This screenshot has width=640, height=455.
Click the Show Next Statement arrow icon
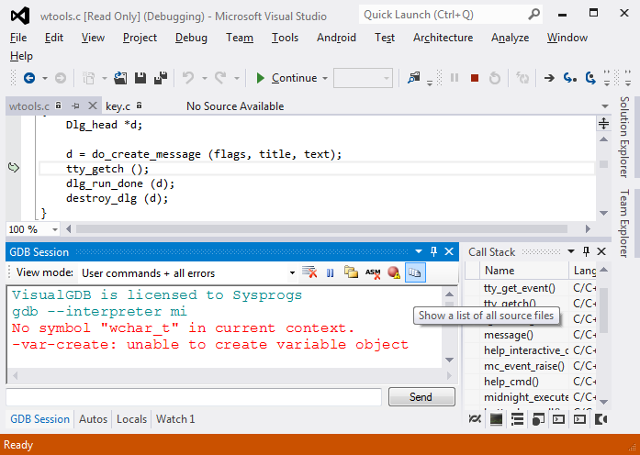tap(549, 78)
